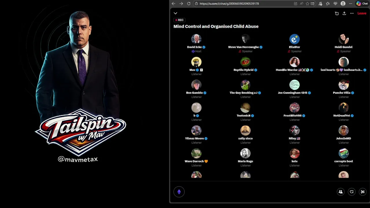Viewport: 370px width, 208px height.
Task: Open lexi hearts' avatar
Action: 344,62
